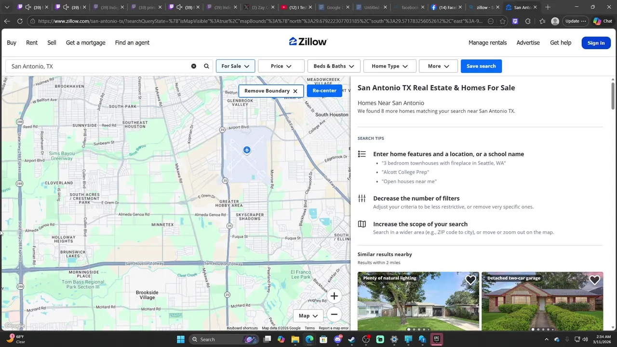Bookmark this page with the star icon
This screenshot has width=617, height=347.
point(503,21)
